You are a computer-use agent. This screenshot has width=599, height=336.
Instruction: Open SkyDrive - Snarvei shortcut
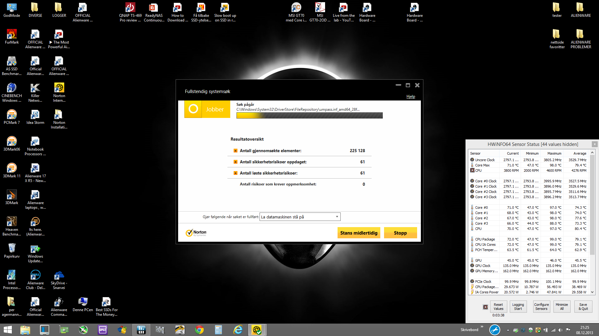[x=59, y=280]
